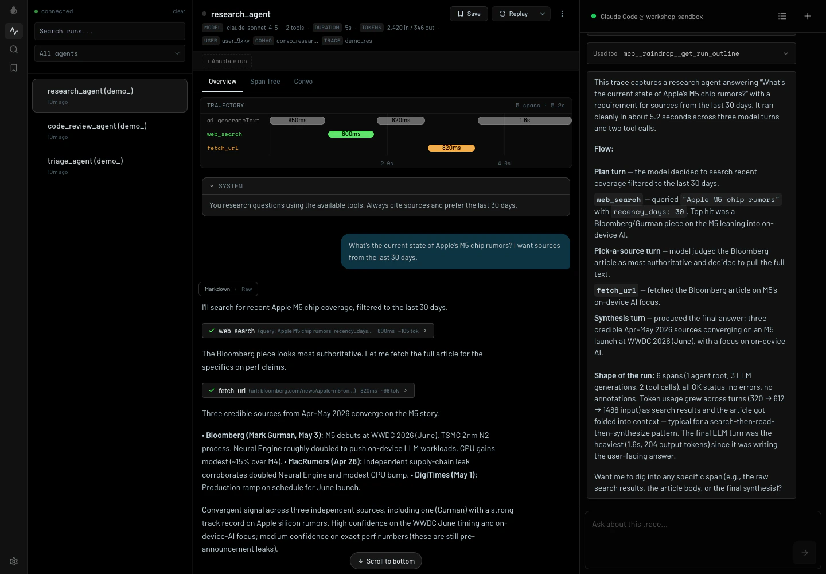
Task: Click the demo_res trace value
Action: click(359, 41)
